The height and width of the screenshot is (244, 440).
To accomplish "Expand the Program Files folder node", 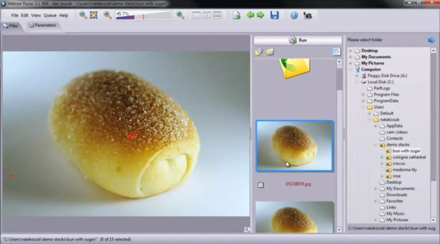I will point(363,95).
